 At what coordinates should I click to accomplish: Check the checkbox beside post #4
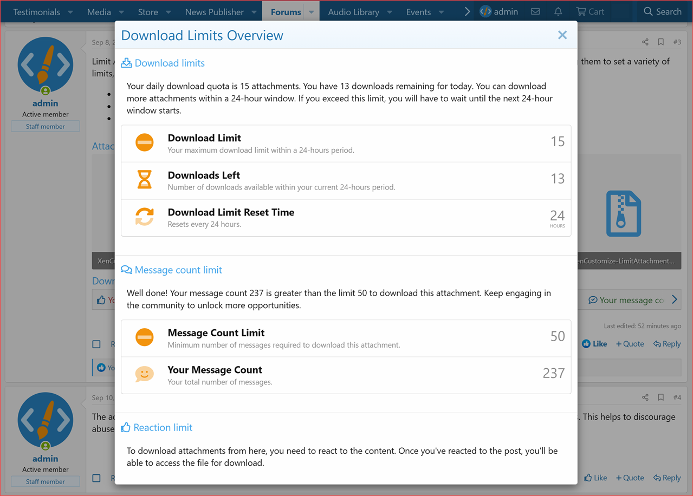tap(96, 478)
